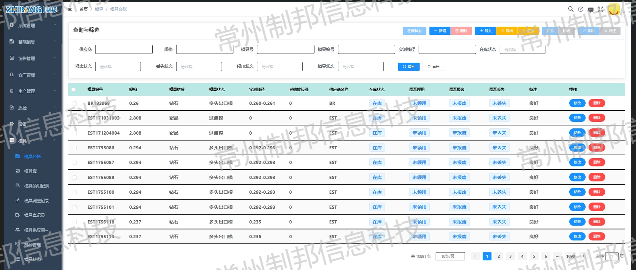Image resolution: width=636 pixels, height=270 pixels.
Task: Click the 模具套记录 icon
Action: coord(18,215)
